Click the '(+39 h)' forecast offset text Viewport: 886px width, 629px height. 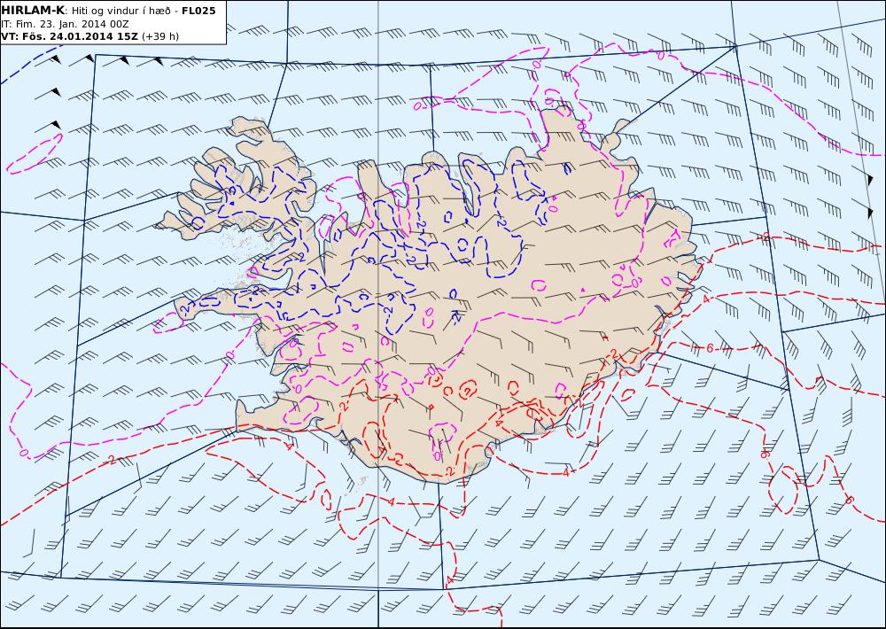(159, 36)
